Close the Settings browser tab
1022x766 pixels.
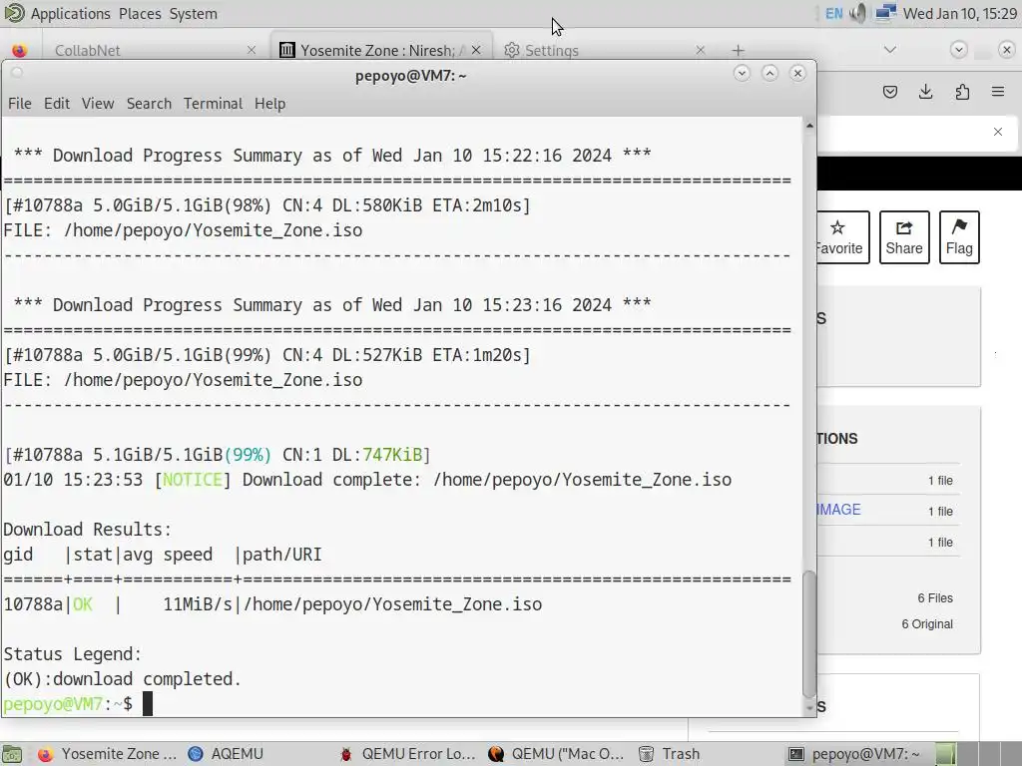point(701,50)
